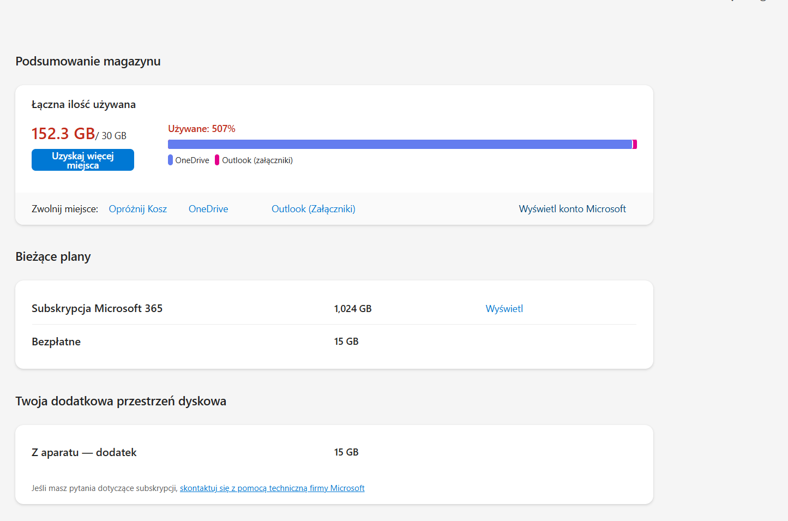Click the red 152.3 GB usage figure

point(63,134)
